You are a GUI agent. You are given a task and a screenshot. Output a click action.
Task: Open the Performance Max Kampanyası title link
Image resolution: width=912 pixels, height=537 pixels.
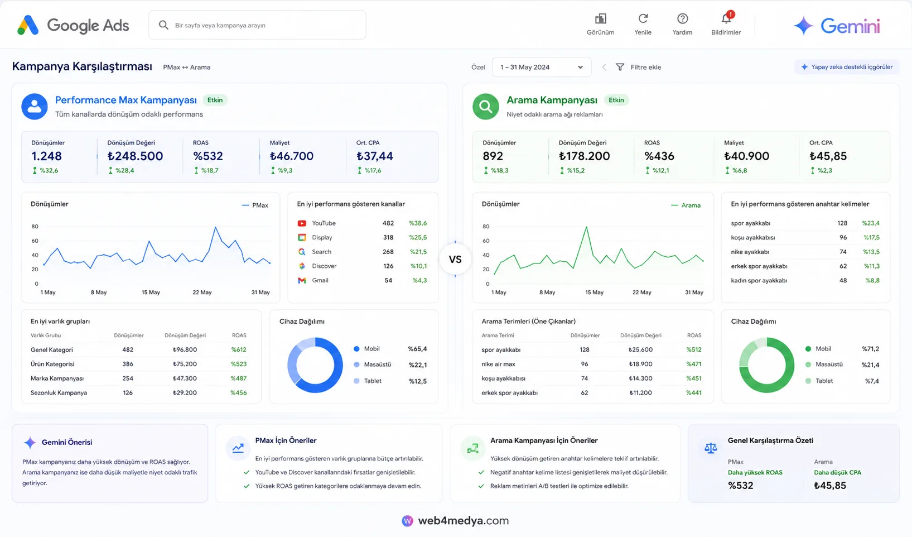click(126, 100)
